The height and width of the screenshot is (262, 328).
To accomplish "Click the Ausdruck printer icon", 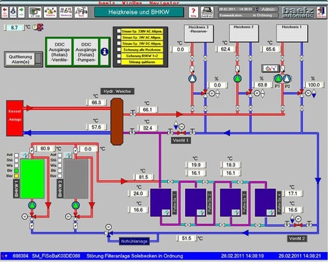I will pyautogui.click(x=207, y=12).
